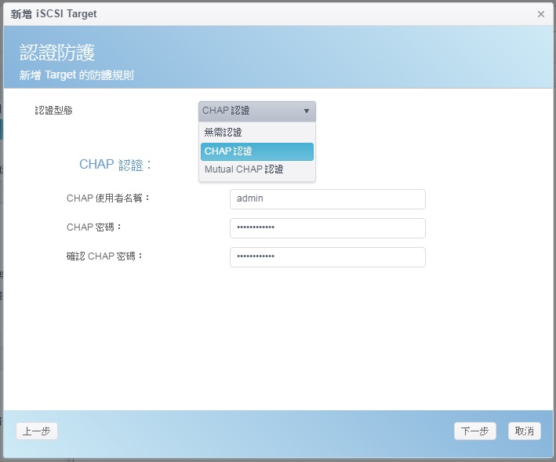Close the 新增 iSCSI Target dialog
Screen dimensions: 556x462
coord(541,14)
